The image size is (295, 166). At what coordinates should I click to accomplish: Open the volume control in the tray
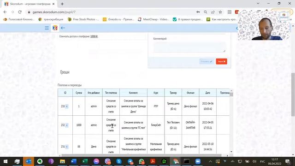254,161
